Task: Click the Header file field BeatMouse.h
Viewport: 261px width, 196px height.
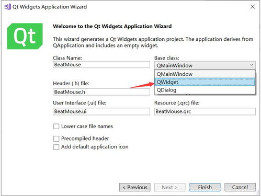Action: coord(101,92)
